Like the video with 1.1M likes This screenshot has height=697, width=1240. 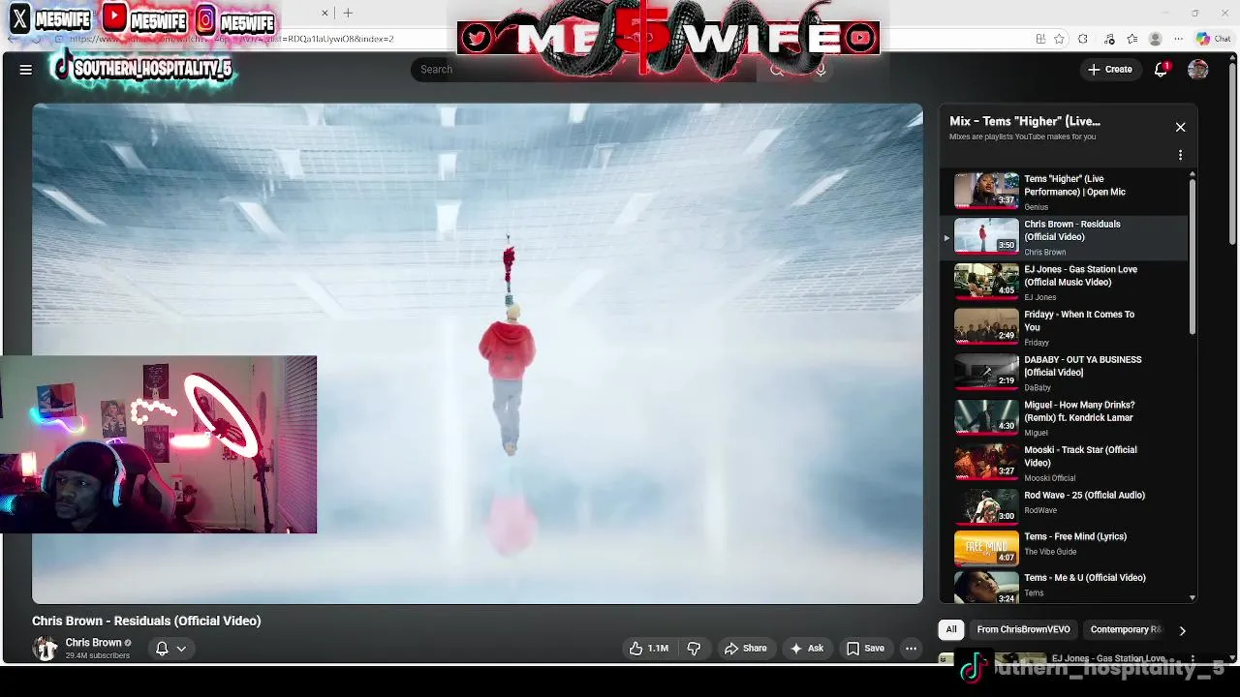click(x=649, y=649)
